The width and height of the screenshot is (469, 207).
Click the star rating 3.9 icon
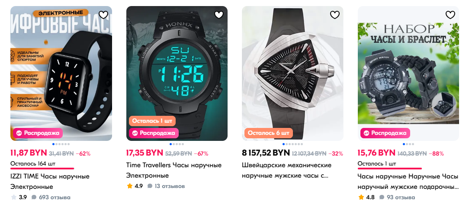point(14,197)
